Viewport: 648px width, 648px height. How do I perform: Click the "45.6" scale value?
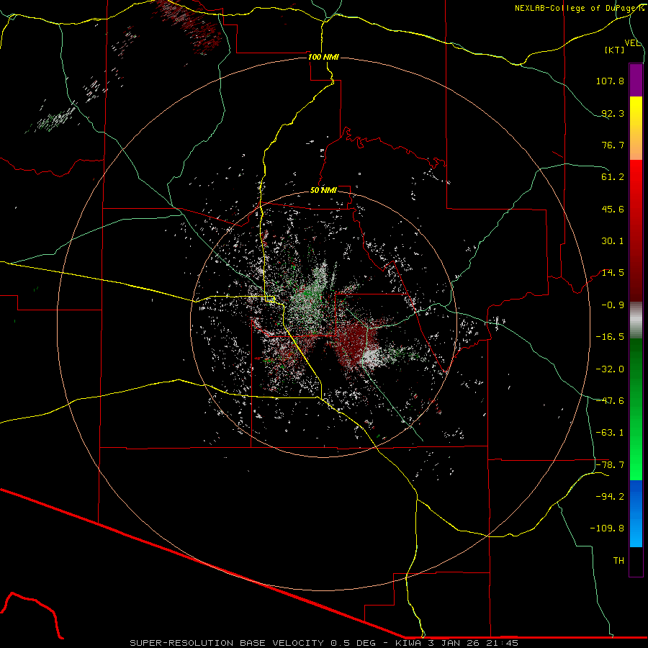(x=613, y=209)
